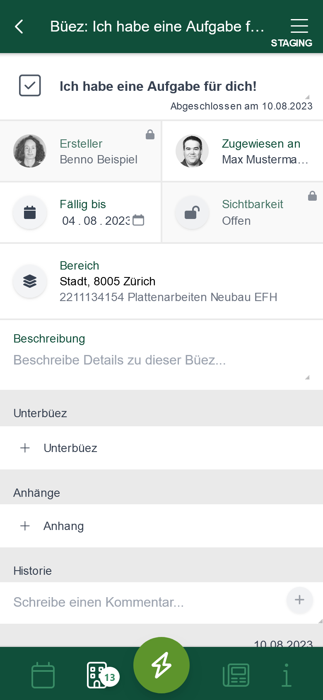The width and height of the screenshot is (323, 700).
Task: Open the news icon in bottom bar
Action: pyautogui.click(x=236, y=675)
